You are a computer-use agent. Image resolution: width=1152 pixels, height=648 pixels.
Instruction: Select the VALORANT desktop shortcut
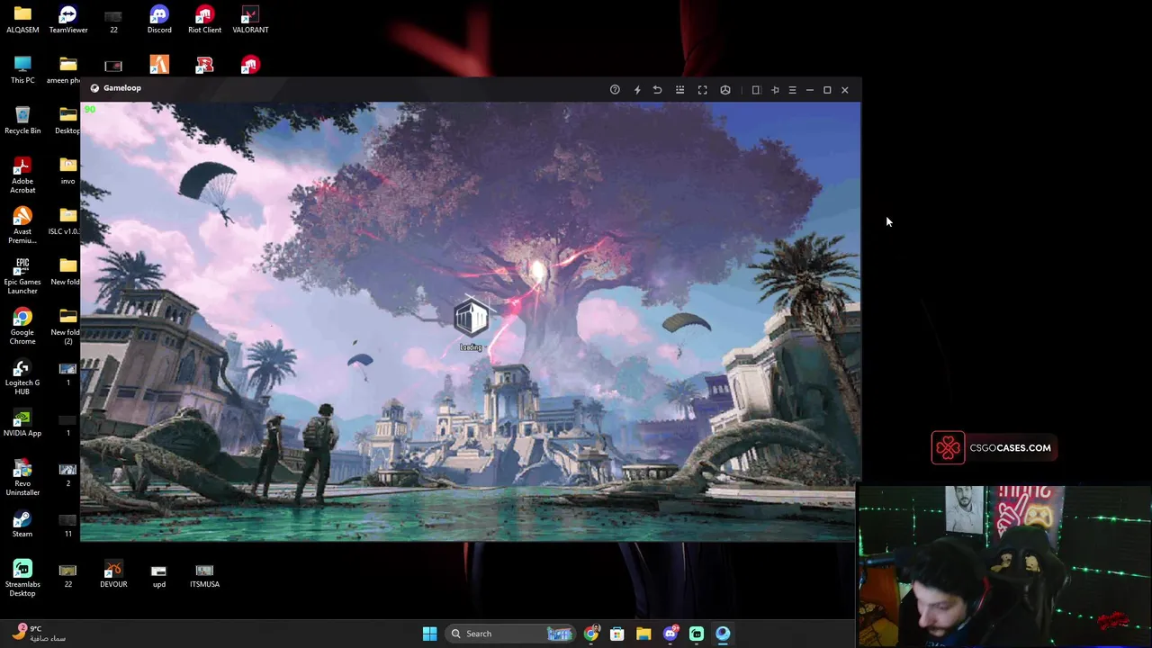pos(250,20)
